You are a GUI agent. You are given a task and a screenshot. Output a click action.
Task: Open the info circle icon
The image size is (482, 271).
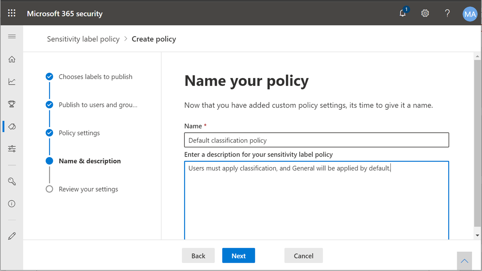(x=12, y=204)
